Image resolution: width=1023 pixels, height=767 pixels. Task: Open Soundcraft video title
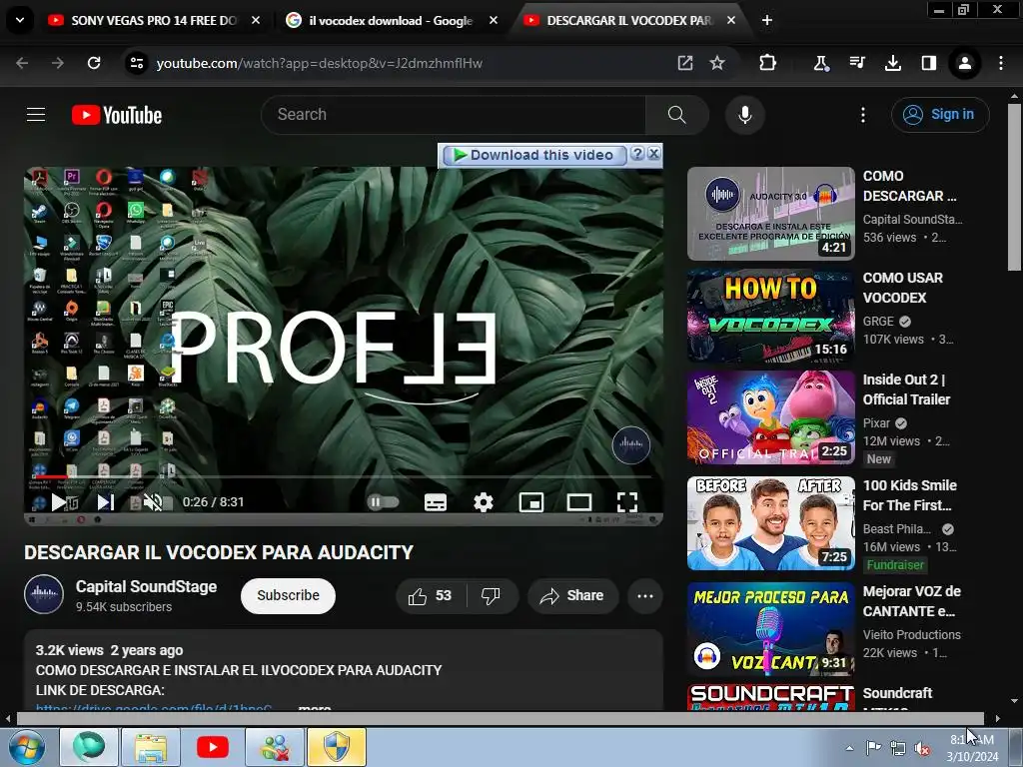coord(897,693)
